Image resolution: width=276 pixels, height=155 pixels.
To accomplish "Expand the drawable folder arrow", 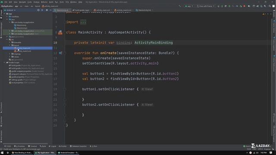I will click(9, 42).
